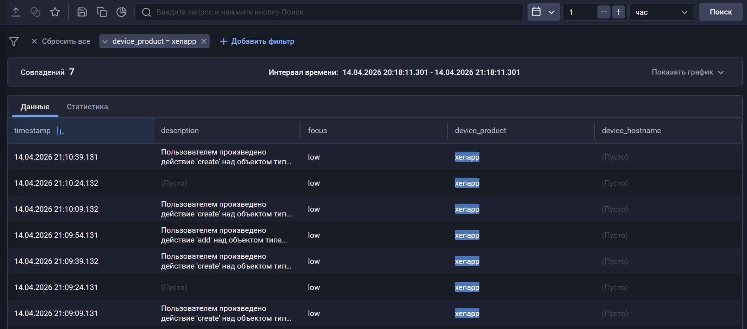Click the Поиск button
This screenshot has width=747, height=329.
point(721,12)
